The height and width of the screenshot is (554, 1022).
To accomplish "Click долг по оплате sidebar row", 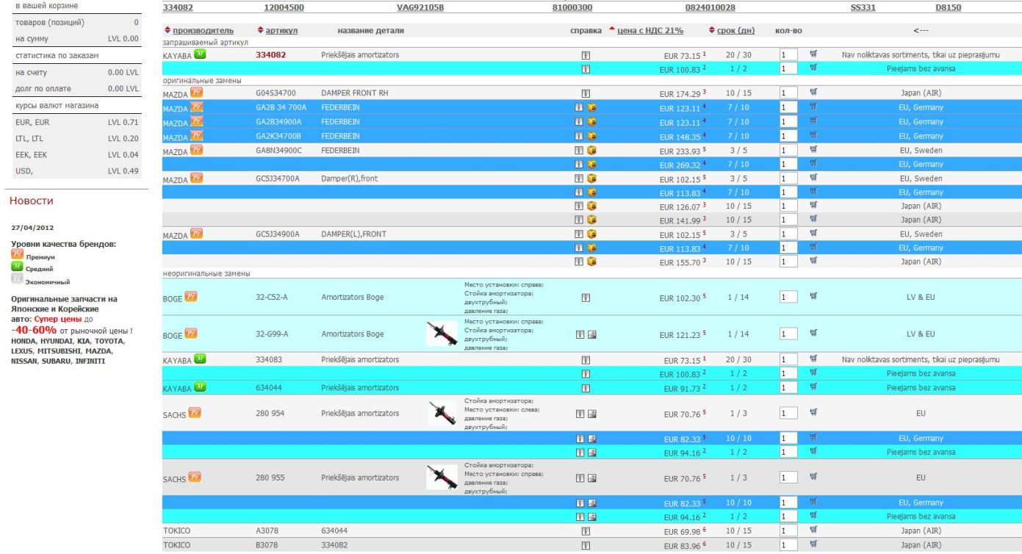I will tap(77, 89).
